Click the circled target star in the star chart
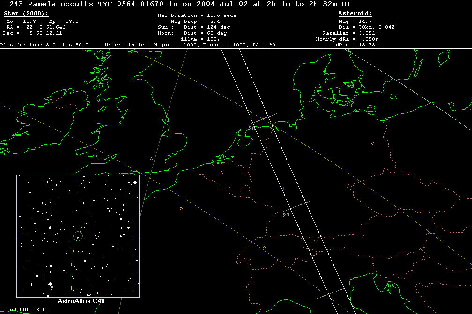 78,236
